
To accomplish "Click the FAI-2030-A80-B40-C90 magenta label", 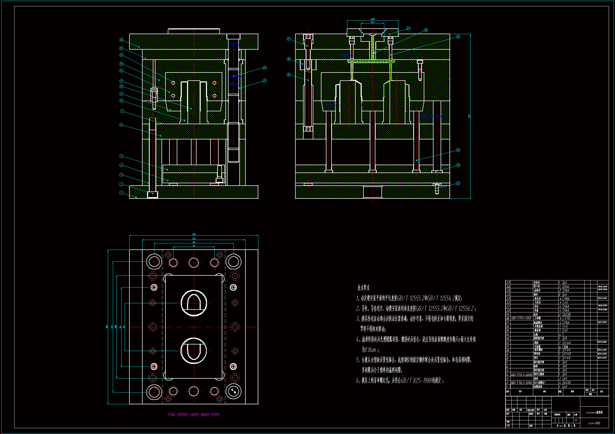I will 194,414.
